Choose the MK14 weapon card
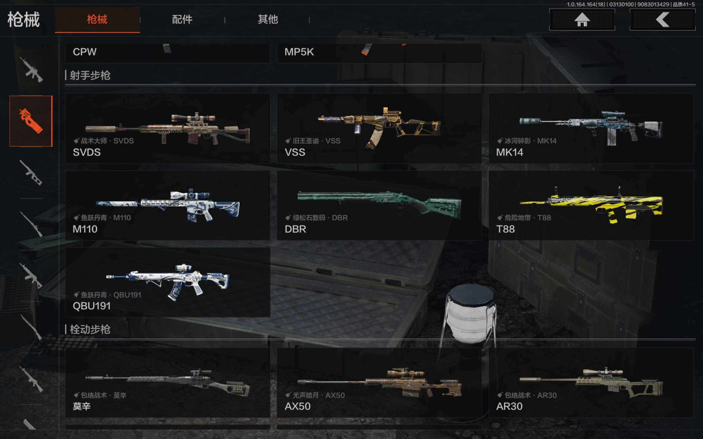Screen dimensions: 703x439 [591, 128]
